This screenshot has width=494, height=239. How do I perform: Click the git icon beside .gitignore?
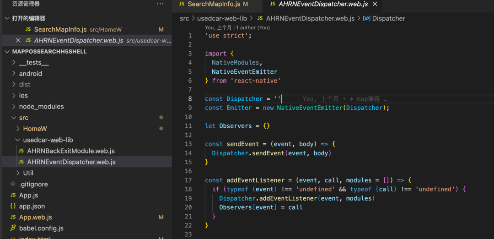click(13, 184)
